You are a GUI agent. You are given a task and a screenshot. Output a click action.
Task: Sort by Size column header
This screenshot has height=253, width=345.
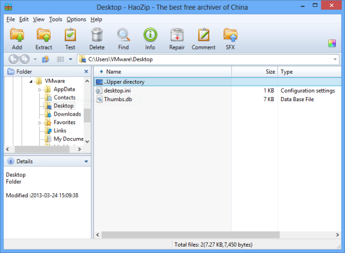click(x=254, y=71)
